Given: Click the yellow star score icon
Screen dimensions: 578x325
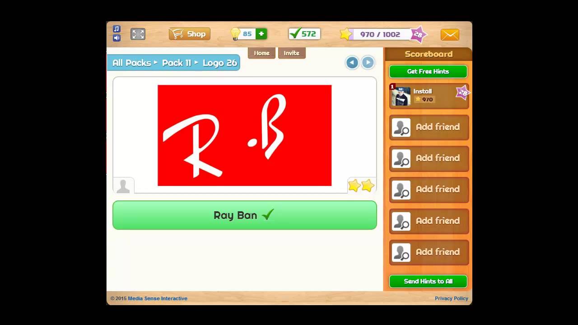Looking at the screenshot, I should (x=345, y=34).
